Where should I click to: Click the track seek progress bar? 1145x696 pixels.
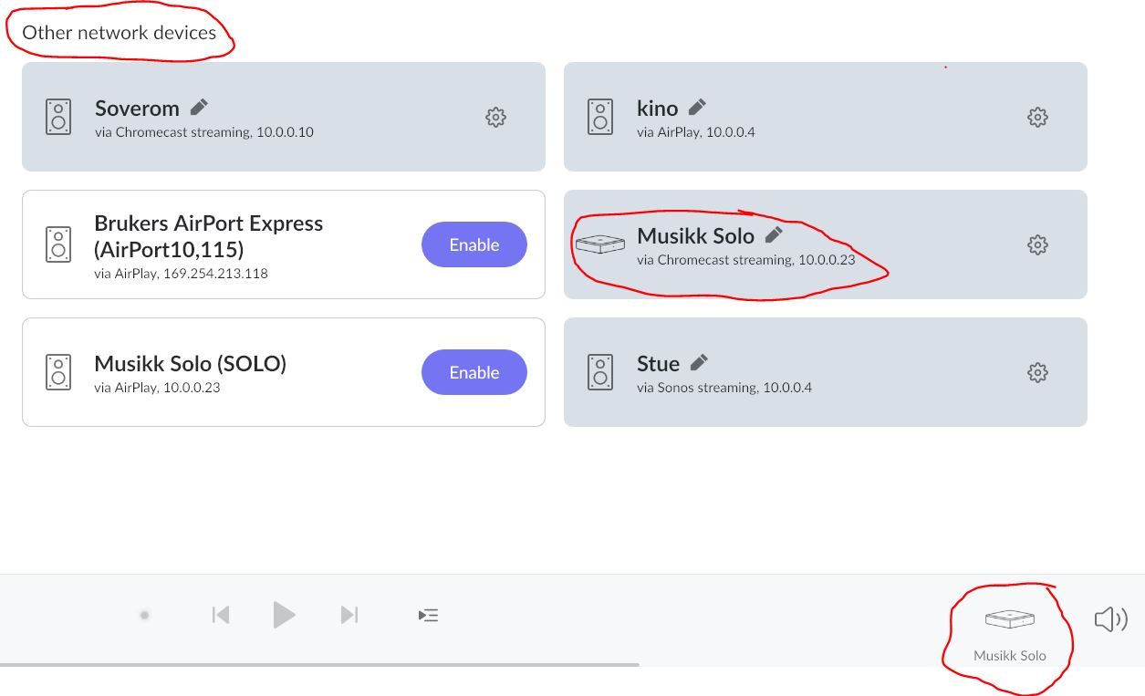[x=319, y=664]
